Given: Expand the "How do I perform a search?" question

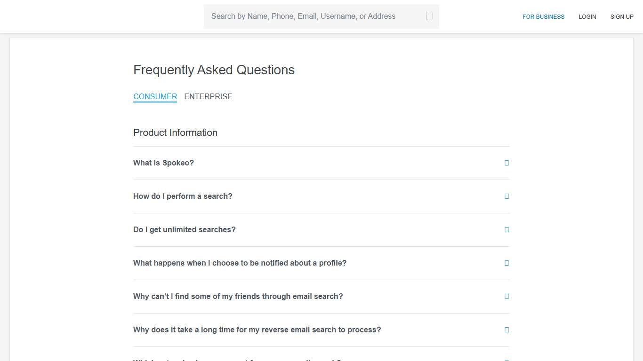Looking at the screenshot, I should [183, 196].
